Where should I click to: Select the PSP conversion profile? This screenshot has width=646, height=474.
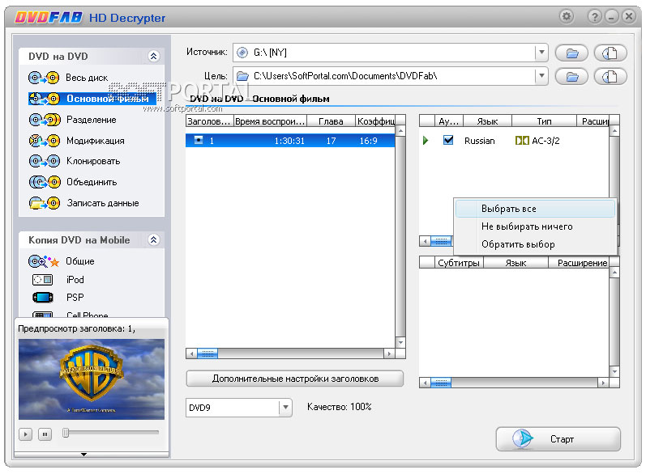(x=58, y=297)
